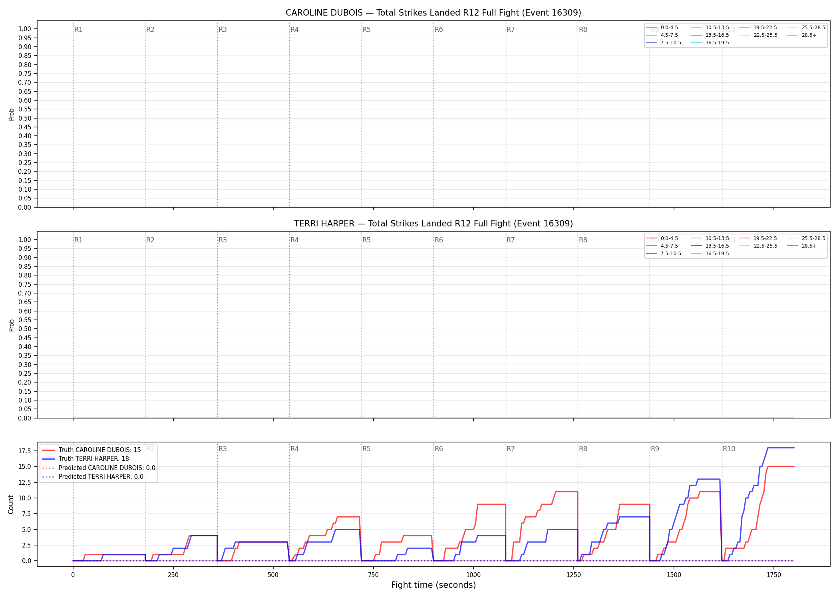Click the R7 round marker in Caroline Dubois chart
The width and height of the screenshot is (839, 599).
pos(511,30)
